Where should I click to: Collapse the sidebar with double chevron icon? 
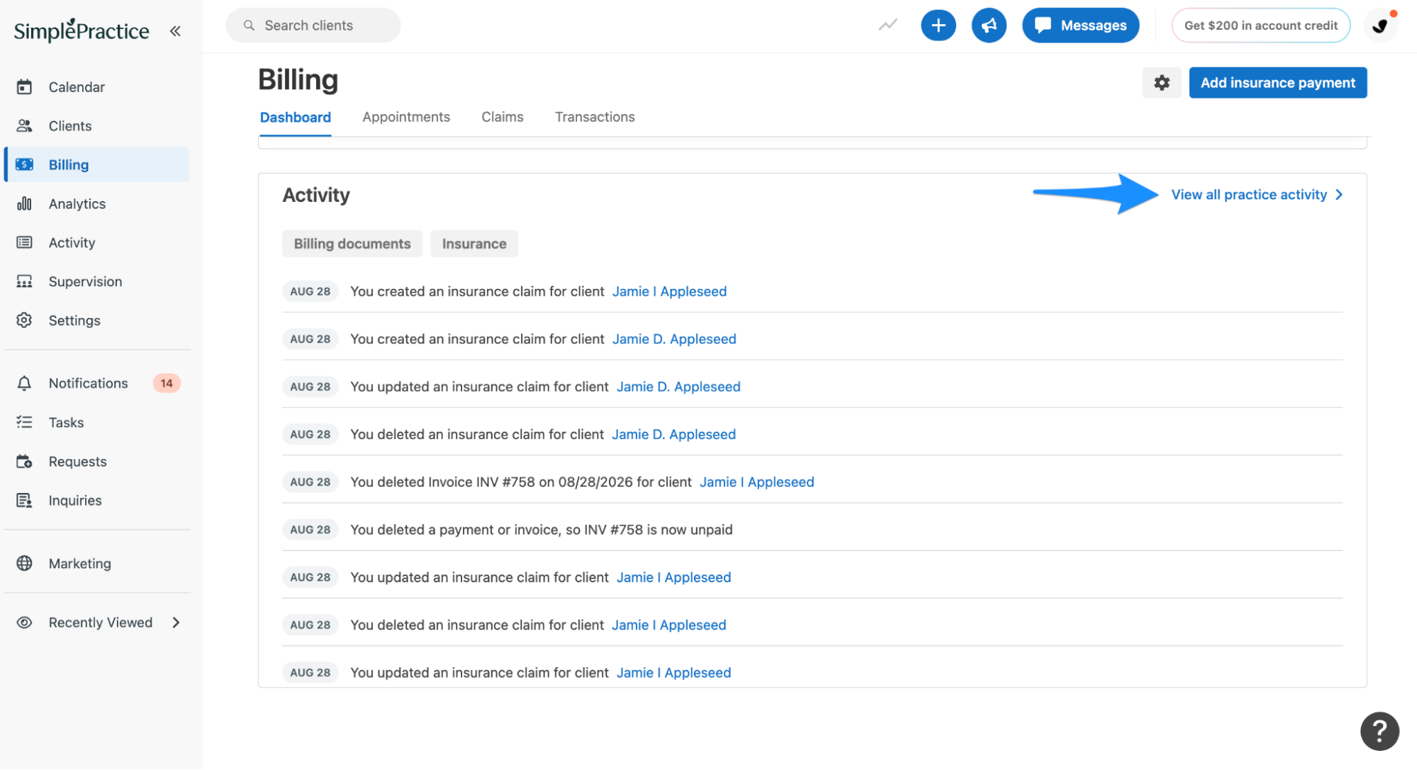(175, 31)
